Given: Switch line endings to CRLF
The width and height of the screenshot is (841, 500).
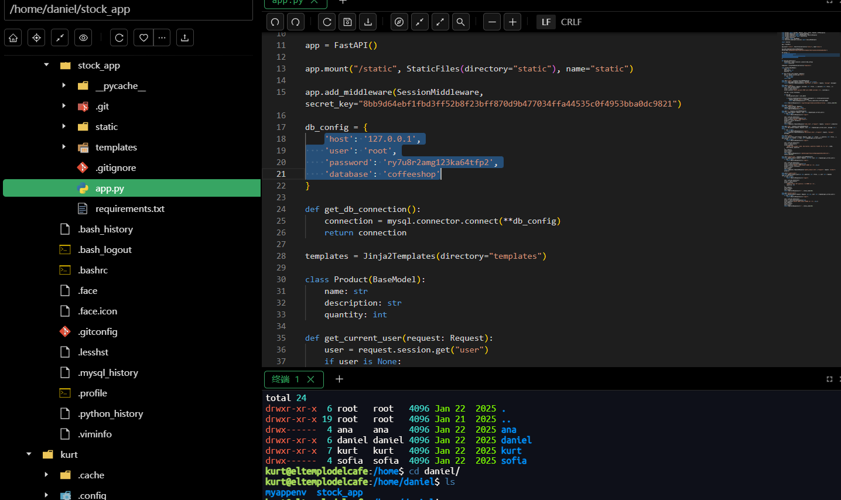Looking at the screenshot, I should 571,22.
